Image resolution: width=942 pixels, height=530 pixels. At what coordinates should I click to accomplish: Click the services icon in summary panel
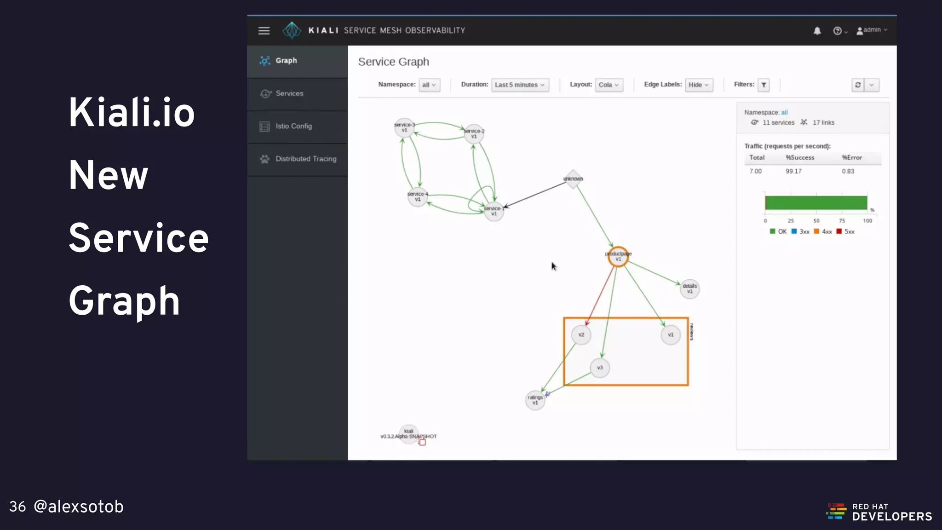click(x=755, y=122)
